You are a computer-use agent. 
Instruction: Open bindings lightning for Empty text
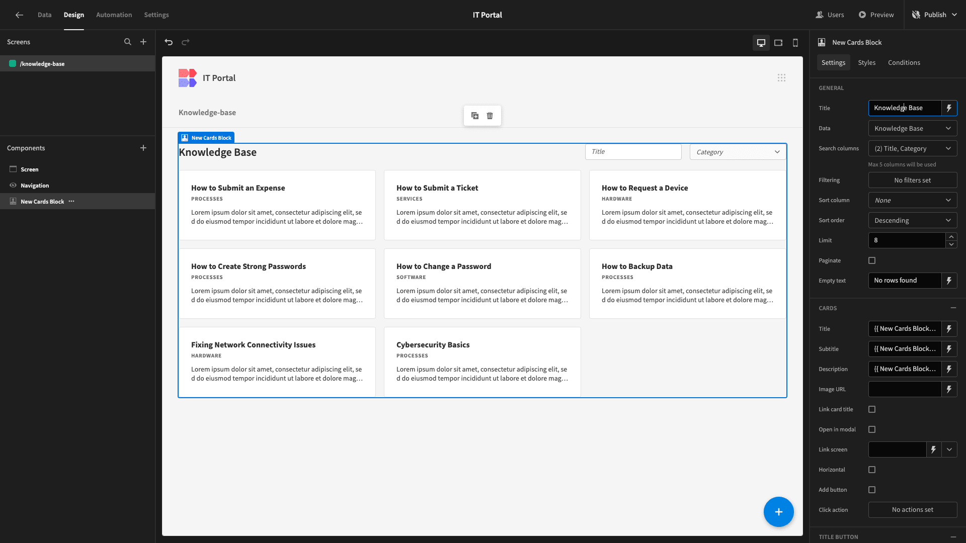(949, 281)
